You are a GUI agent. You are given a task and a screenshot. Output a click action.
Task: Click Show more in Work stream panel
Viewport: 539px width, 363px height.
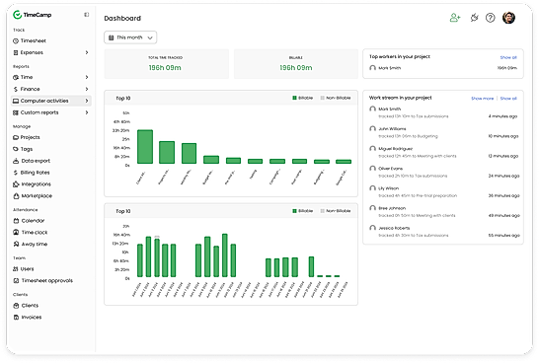tap(483, 99)
